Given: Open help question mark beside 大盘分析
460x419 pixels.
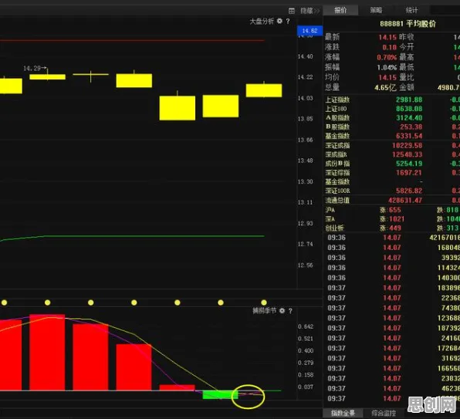Looking at the screenshot, I should coord(288,21).
